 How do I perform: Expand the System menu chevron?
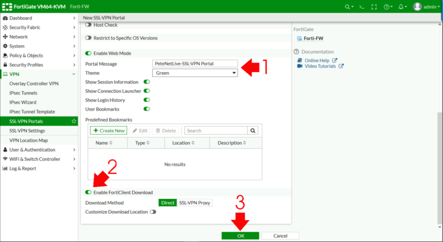click(74, 46)
